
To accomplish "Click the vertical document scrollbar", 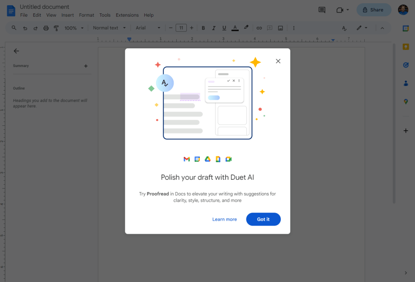I will coord(394,123).
